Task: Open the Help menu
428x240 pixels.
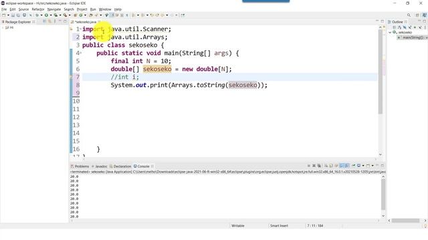Action: coord(118,9)
